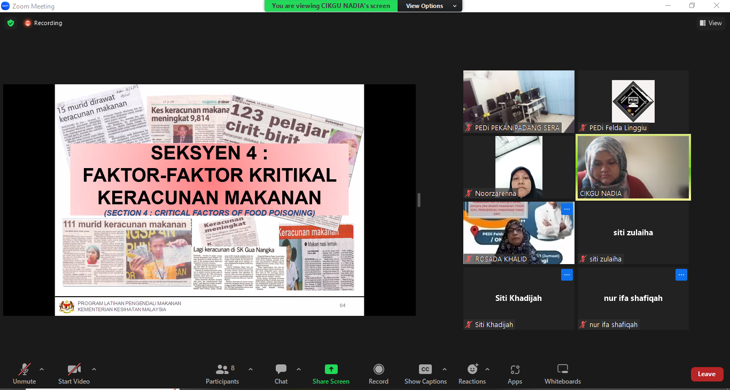Open the Participants panel icon
This screenshot has height=390, width=730.
click(222, 370)
